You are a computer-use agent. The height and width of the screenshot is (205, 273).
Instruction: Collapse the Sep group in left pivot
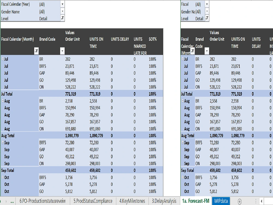pos(3,142)
